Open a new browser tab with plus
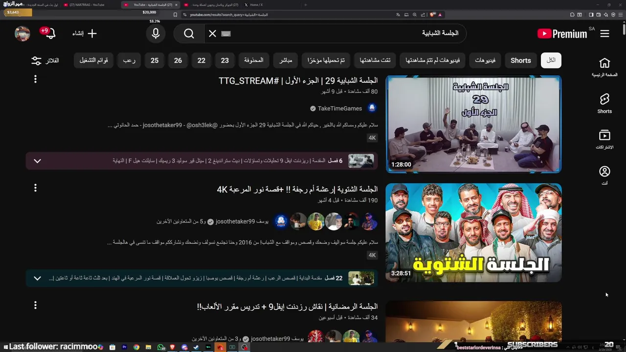This screenshot has height=352, width=626. (x=306, y=5)
